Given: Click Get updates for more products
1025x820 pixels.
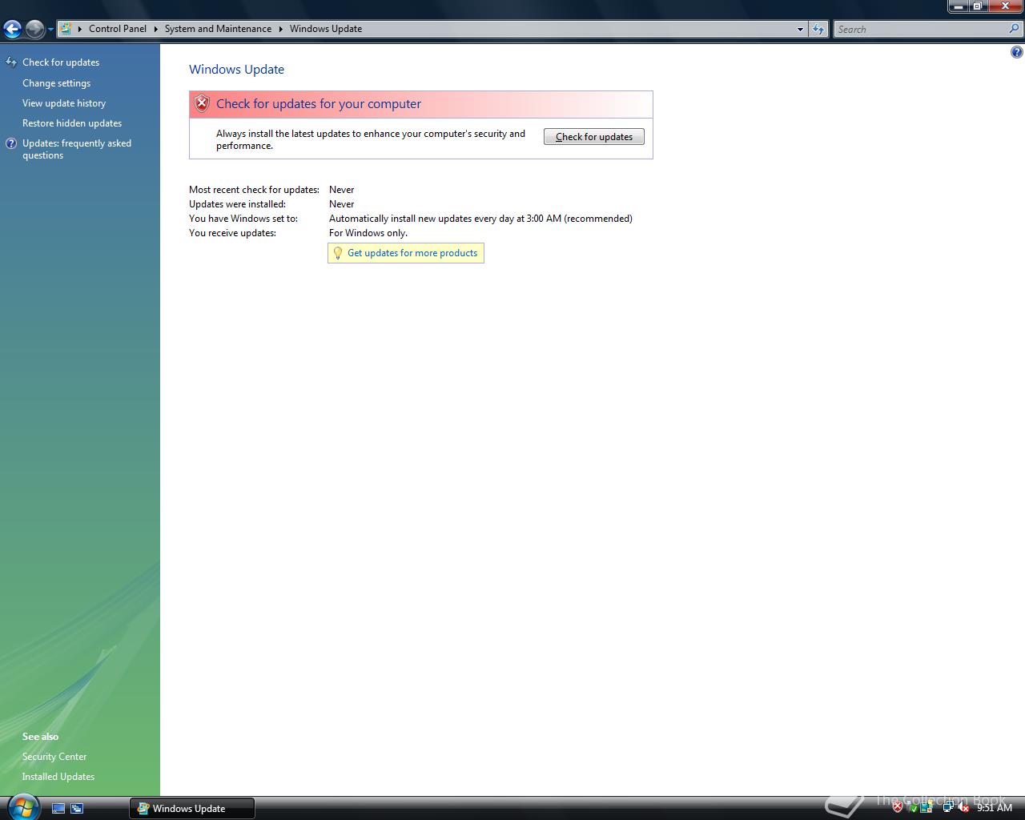Looking at the screenshot, I should (412, 253).
